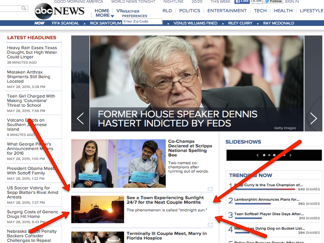Open US Soccer Voting Blatter's Rival headline
The height and width of the screenshot is (243, 324).
(x=33, y=192)
